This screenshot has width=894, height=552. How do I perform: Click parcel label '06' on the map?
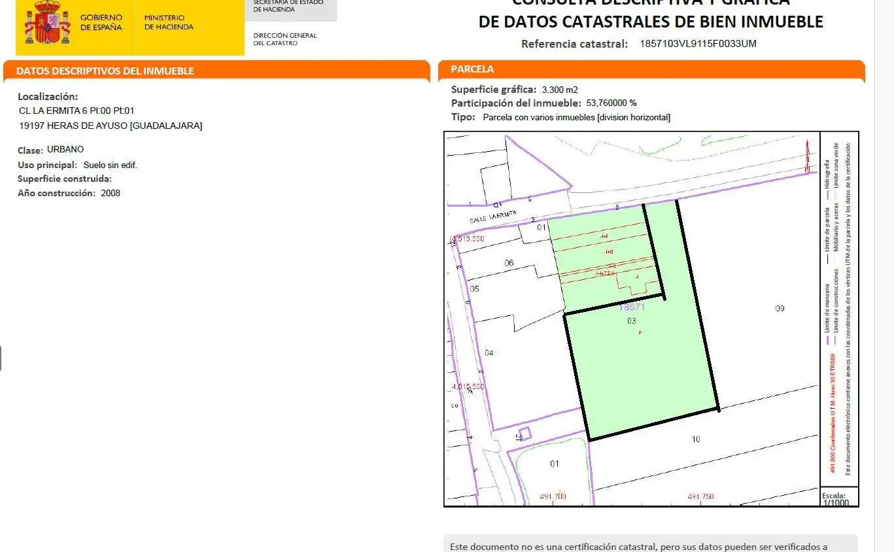point(509,263)
